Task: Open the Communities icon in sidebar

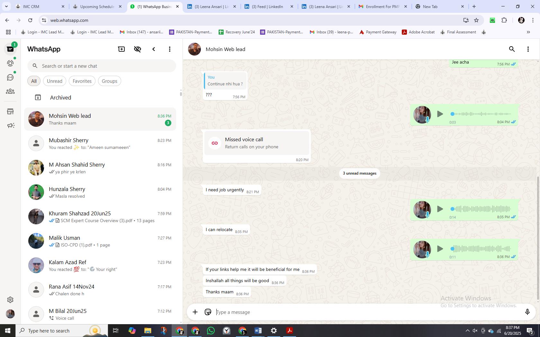Action: tap(10, 91)
